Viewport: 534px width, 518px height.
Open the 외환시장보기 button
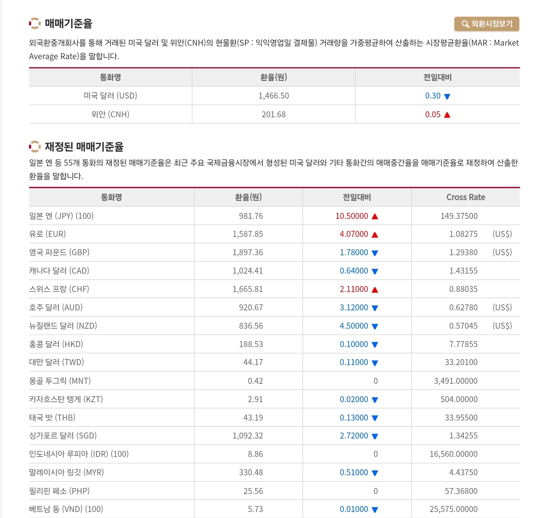click(487, 24)
